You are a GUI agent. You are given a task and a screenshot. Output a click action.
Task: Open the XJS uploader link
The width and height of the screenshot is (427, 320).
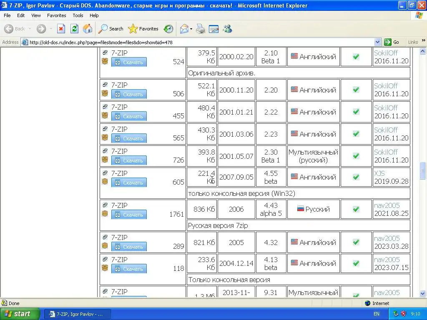(x=379, y=173)
